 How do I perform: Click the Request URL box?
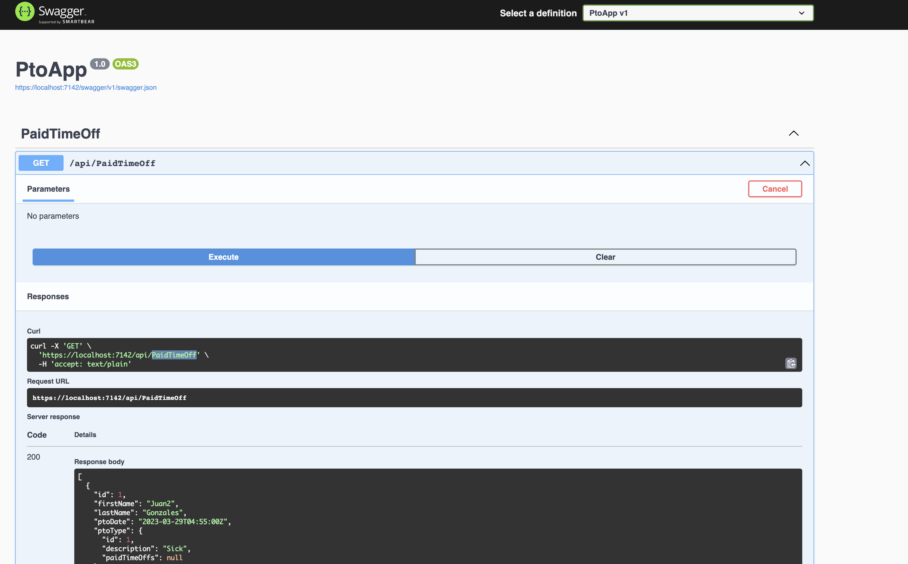pos(414,398)
